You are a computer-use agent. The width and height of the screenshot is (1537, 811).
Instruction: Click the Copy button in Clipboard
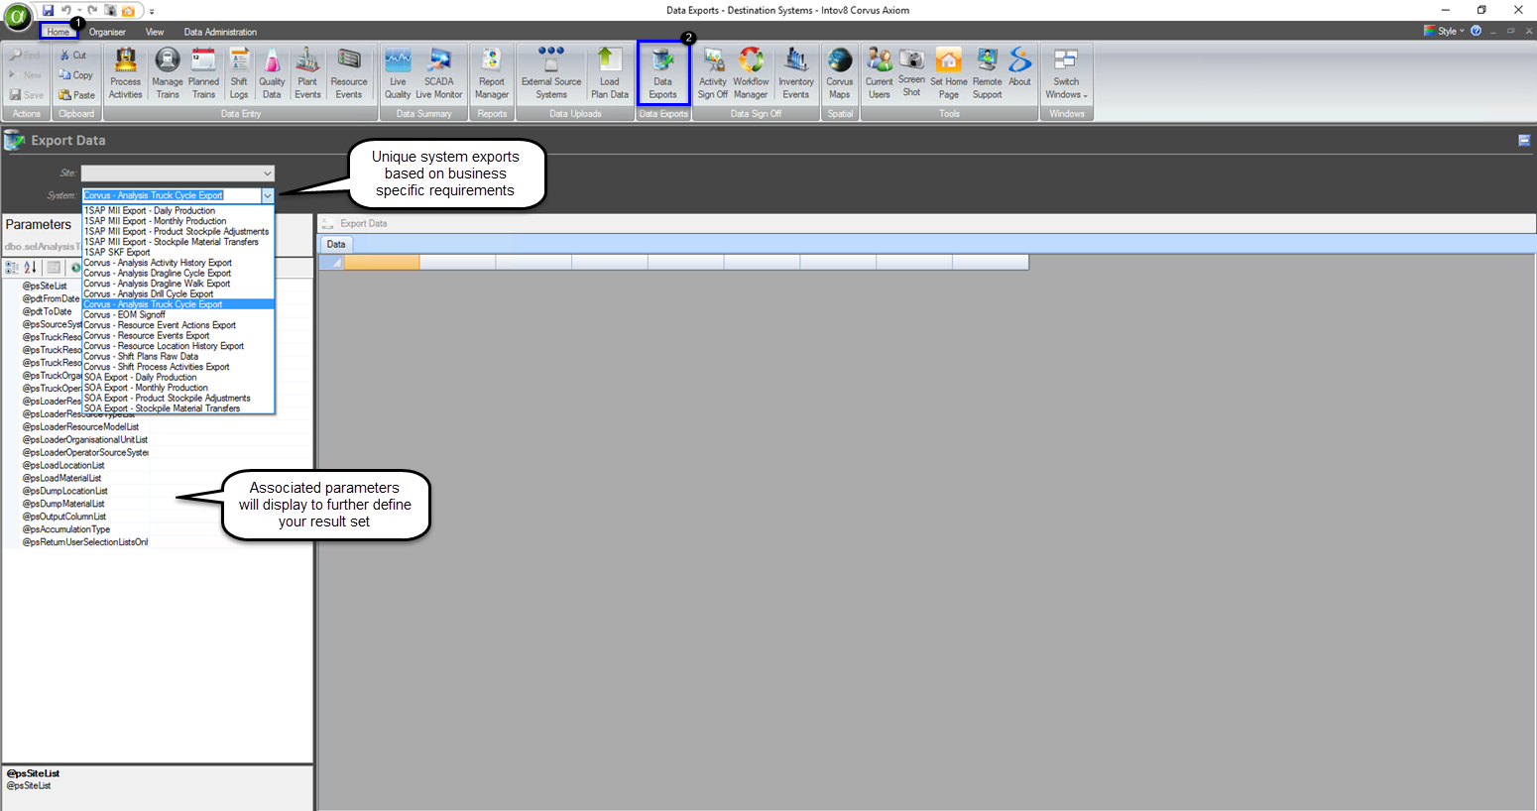click(x=75, y=75)
